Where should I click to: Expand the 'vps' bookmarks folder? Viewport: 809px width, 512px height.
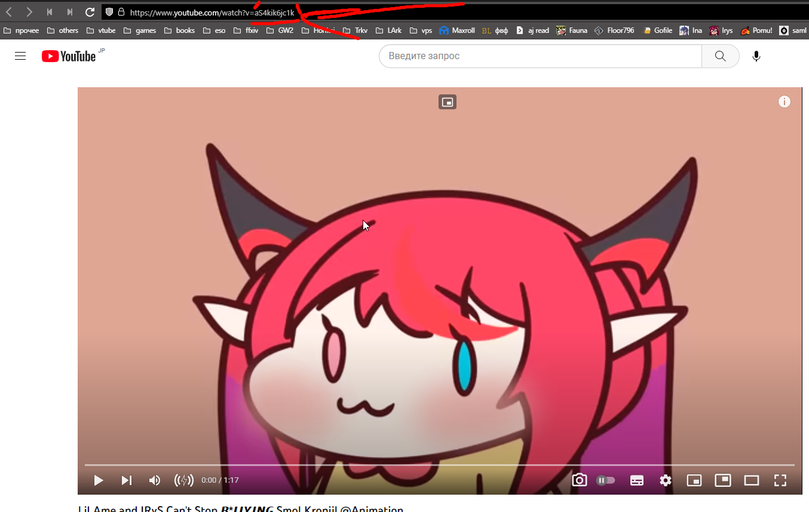421,30
